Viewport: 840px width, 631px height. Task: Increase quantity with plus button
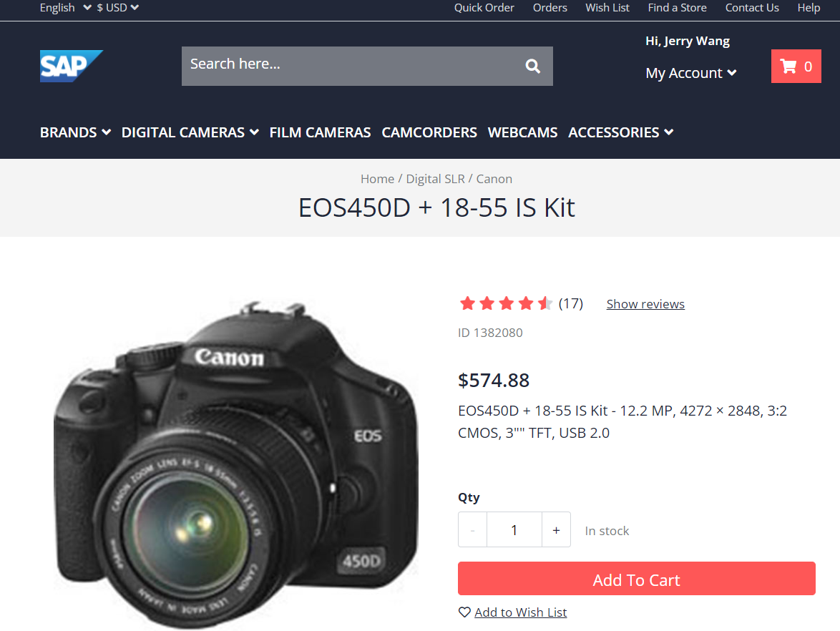tap(556, 529)
